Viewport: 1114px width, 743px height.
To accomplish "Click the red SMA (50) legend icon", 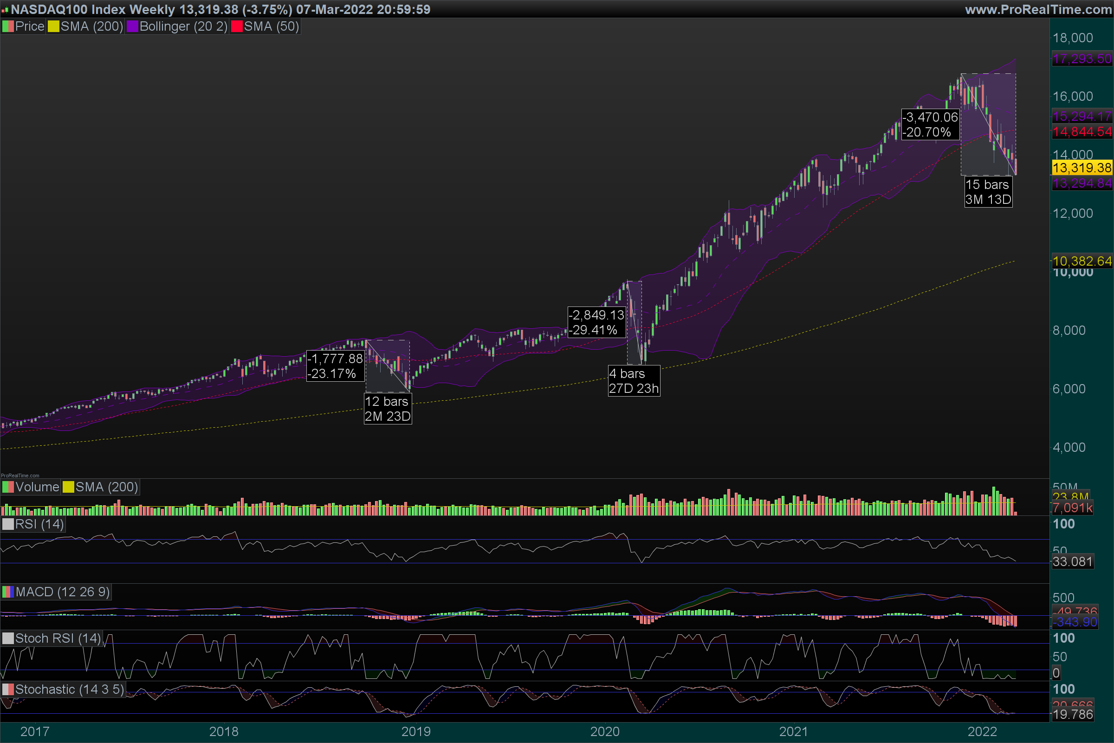I will coord(237,26).
